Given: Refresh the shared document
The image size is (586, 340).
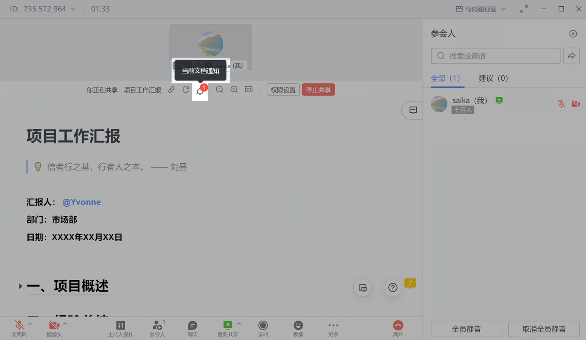Looking at the screenshot, I should pyautogui.click(x=185, y=90).
